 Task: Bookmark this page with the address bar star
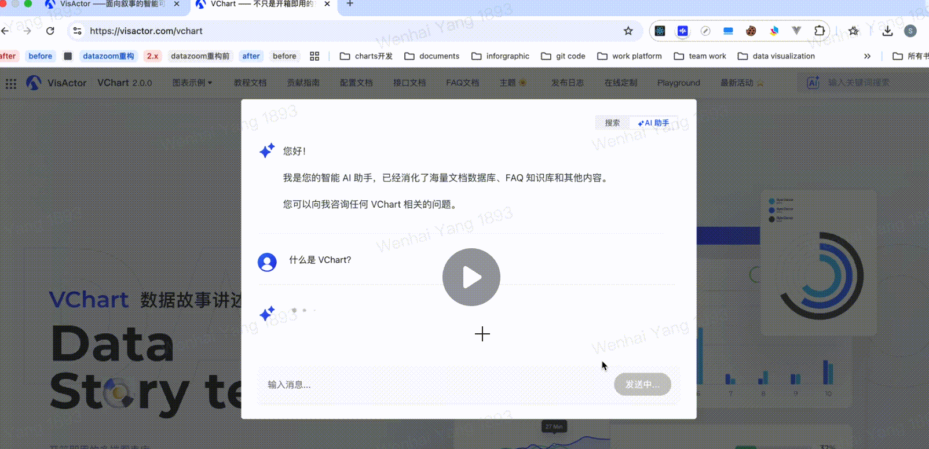click(x=628, y=31)
